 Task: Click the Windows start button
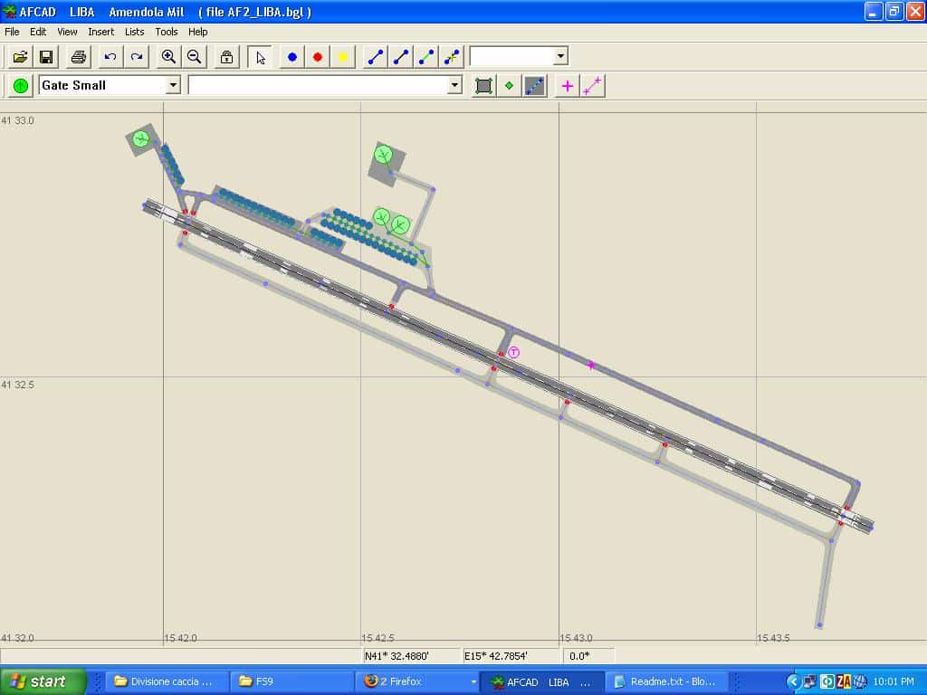(43, 681)
